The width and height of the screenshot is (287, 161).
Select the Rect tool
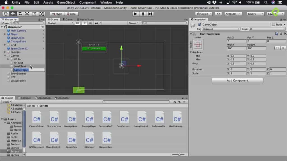coord(34,13)
